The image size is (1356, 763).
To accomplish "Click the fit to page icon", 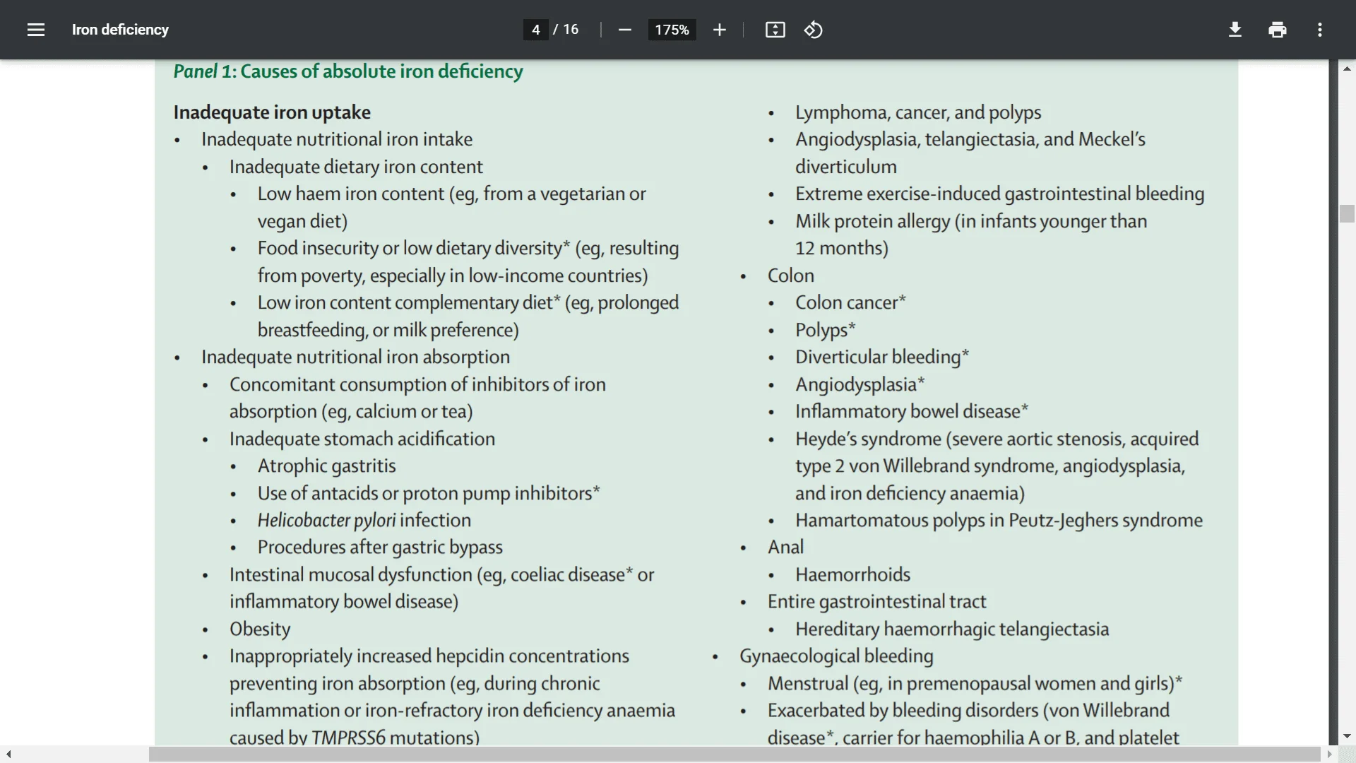I will 775,30.
